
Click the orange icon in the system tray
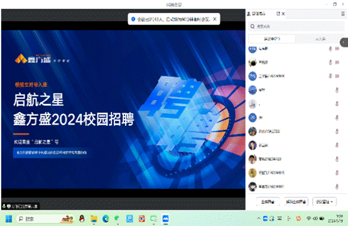click(x=298, y=218)
